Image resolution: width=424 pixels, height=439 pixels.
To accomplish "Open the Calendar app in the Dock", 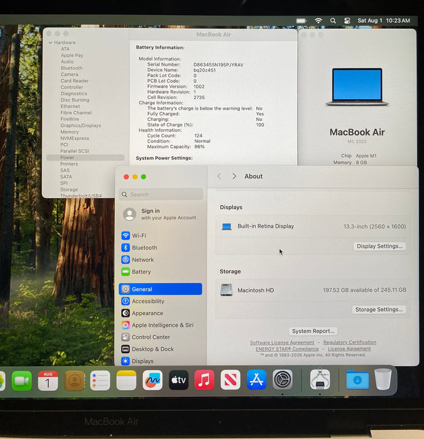I will click(48, 381).
